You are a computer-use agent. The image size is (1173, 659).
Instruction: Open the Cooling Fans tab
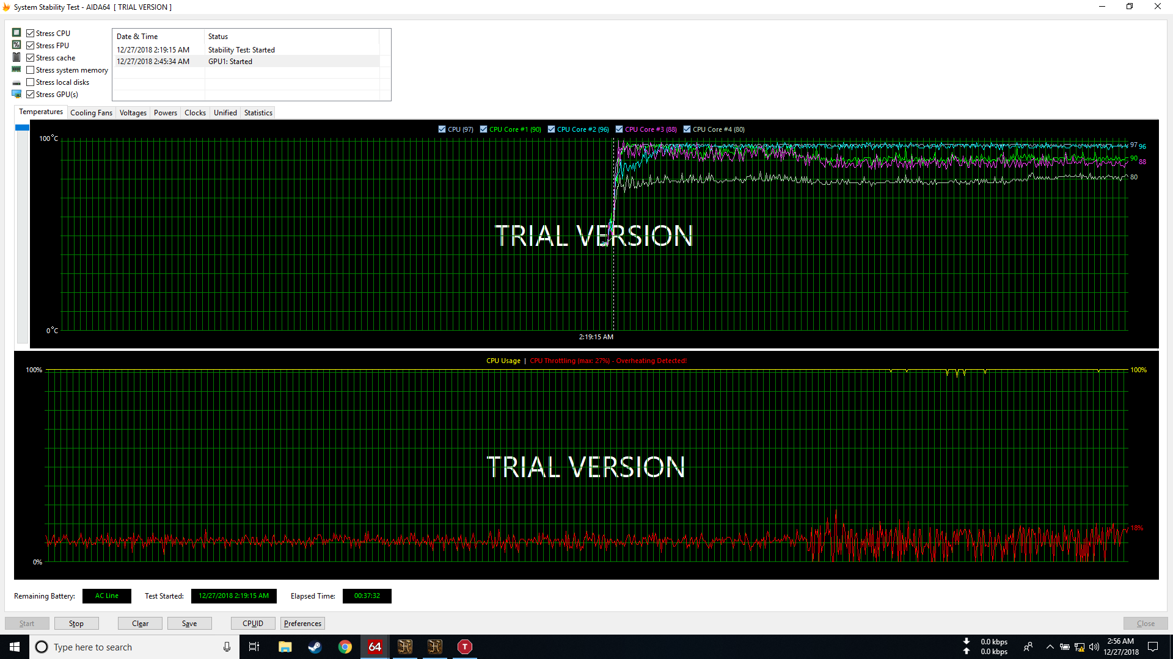coord(91,113)
